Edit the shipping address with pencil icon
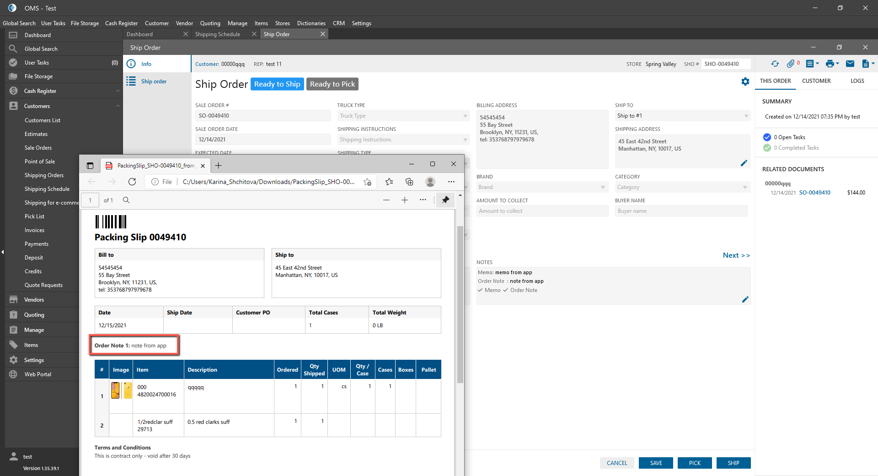The height and width of the screenshot is (476, 878). (744, 163)
